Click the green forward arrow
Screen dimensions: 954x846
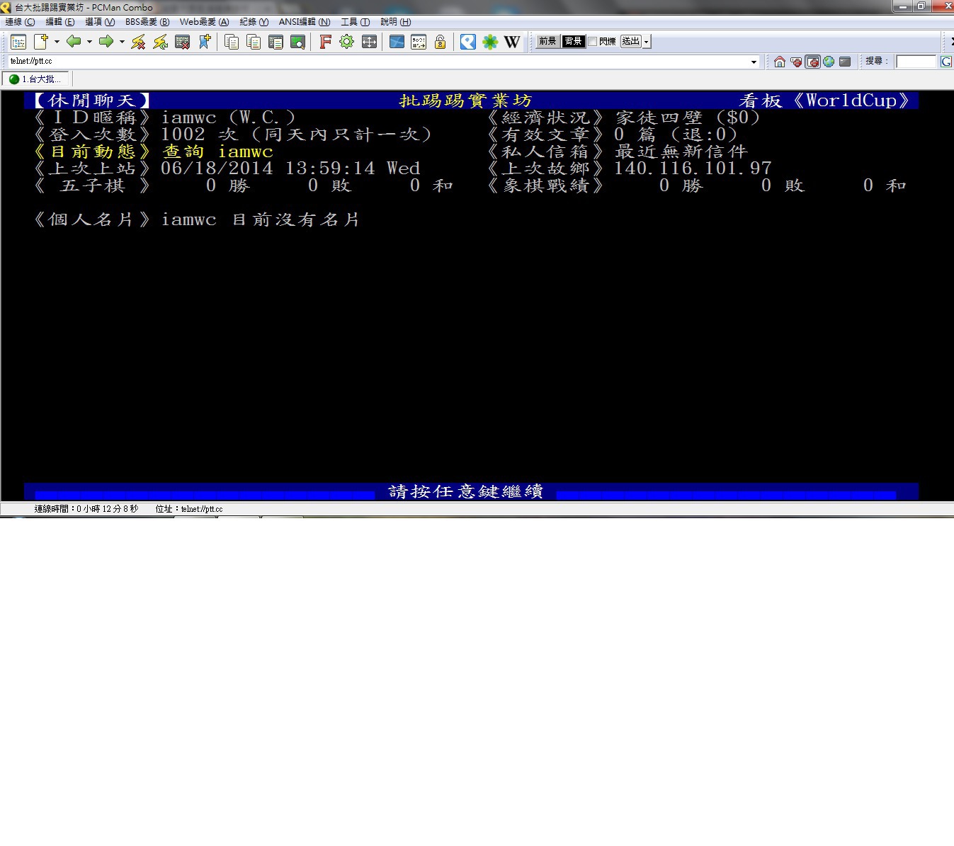coord(106,42)
